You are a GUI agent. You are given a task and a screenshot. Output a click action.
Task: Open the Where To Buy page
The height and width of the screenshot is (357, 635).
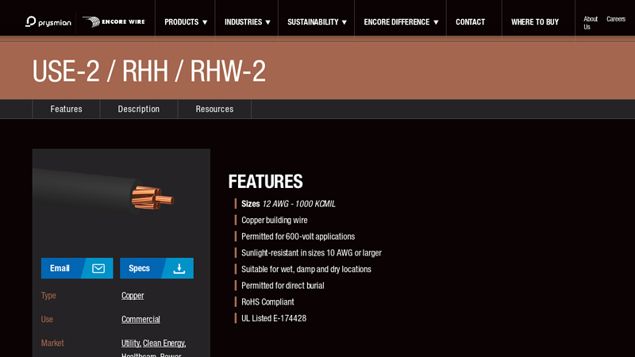(x=534, y=22)
